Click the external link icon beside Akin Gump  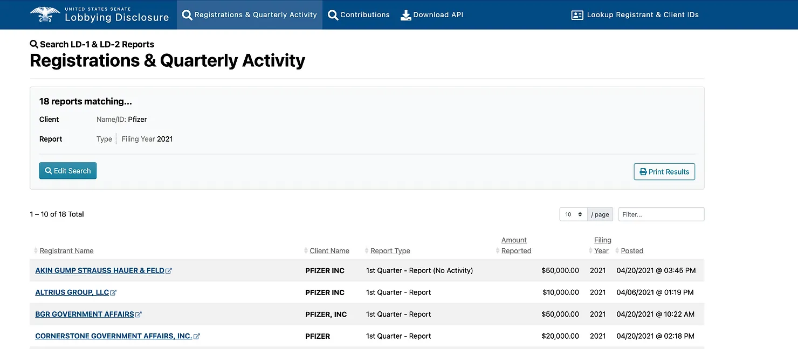click(169, 271)
